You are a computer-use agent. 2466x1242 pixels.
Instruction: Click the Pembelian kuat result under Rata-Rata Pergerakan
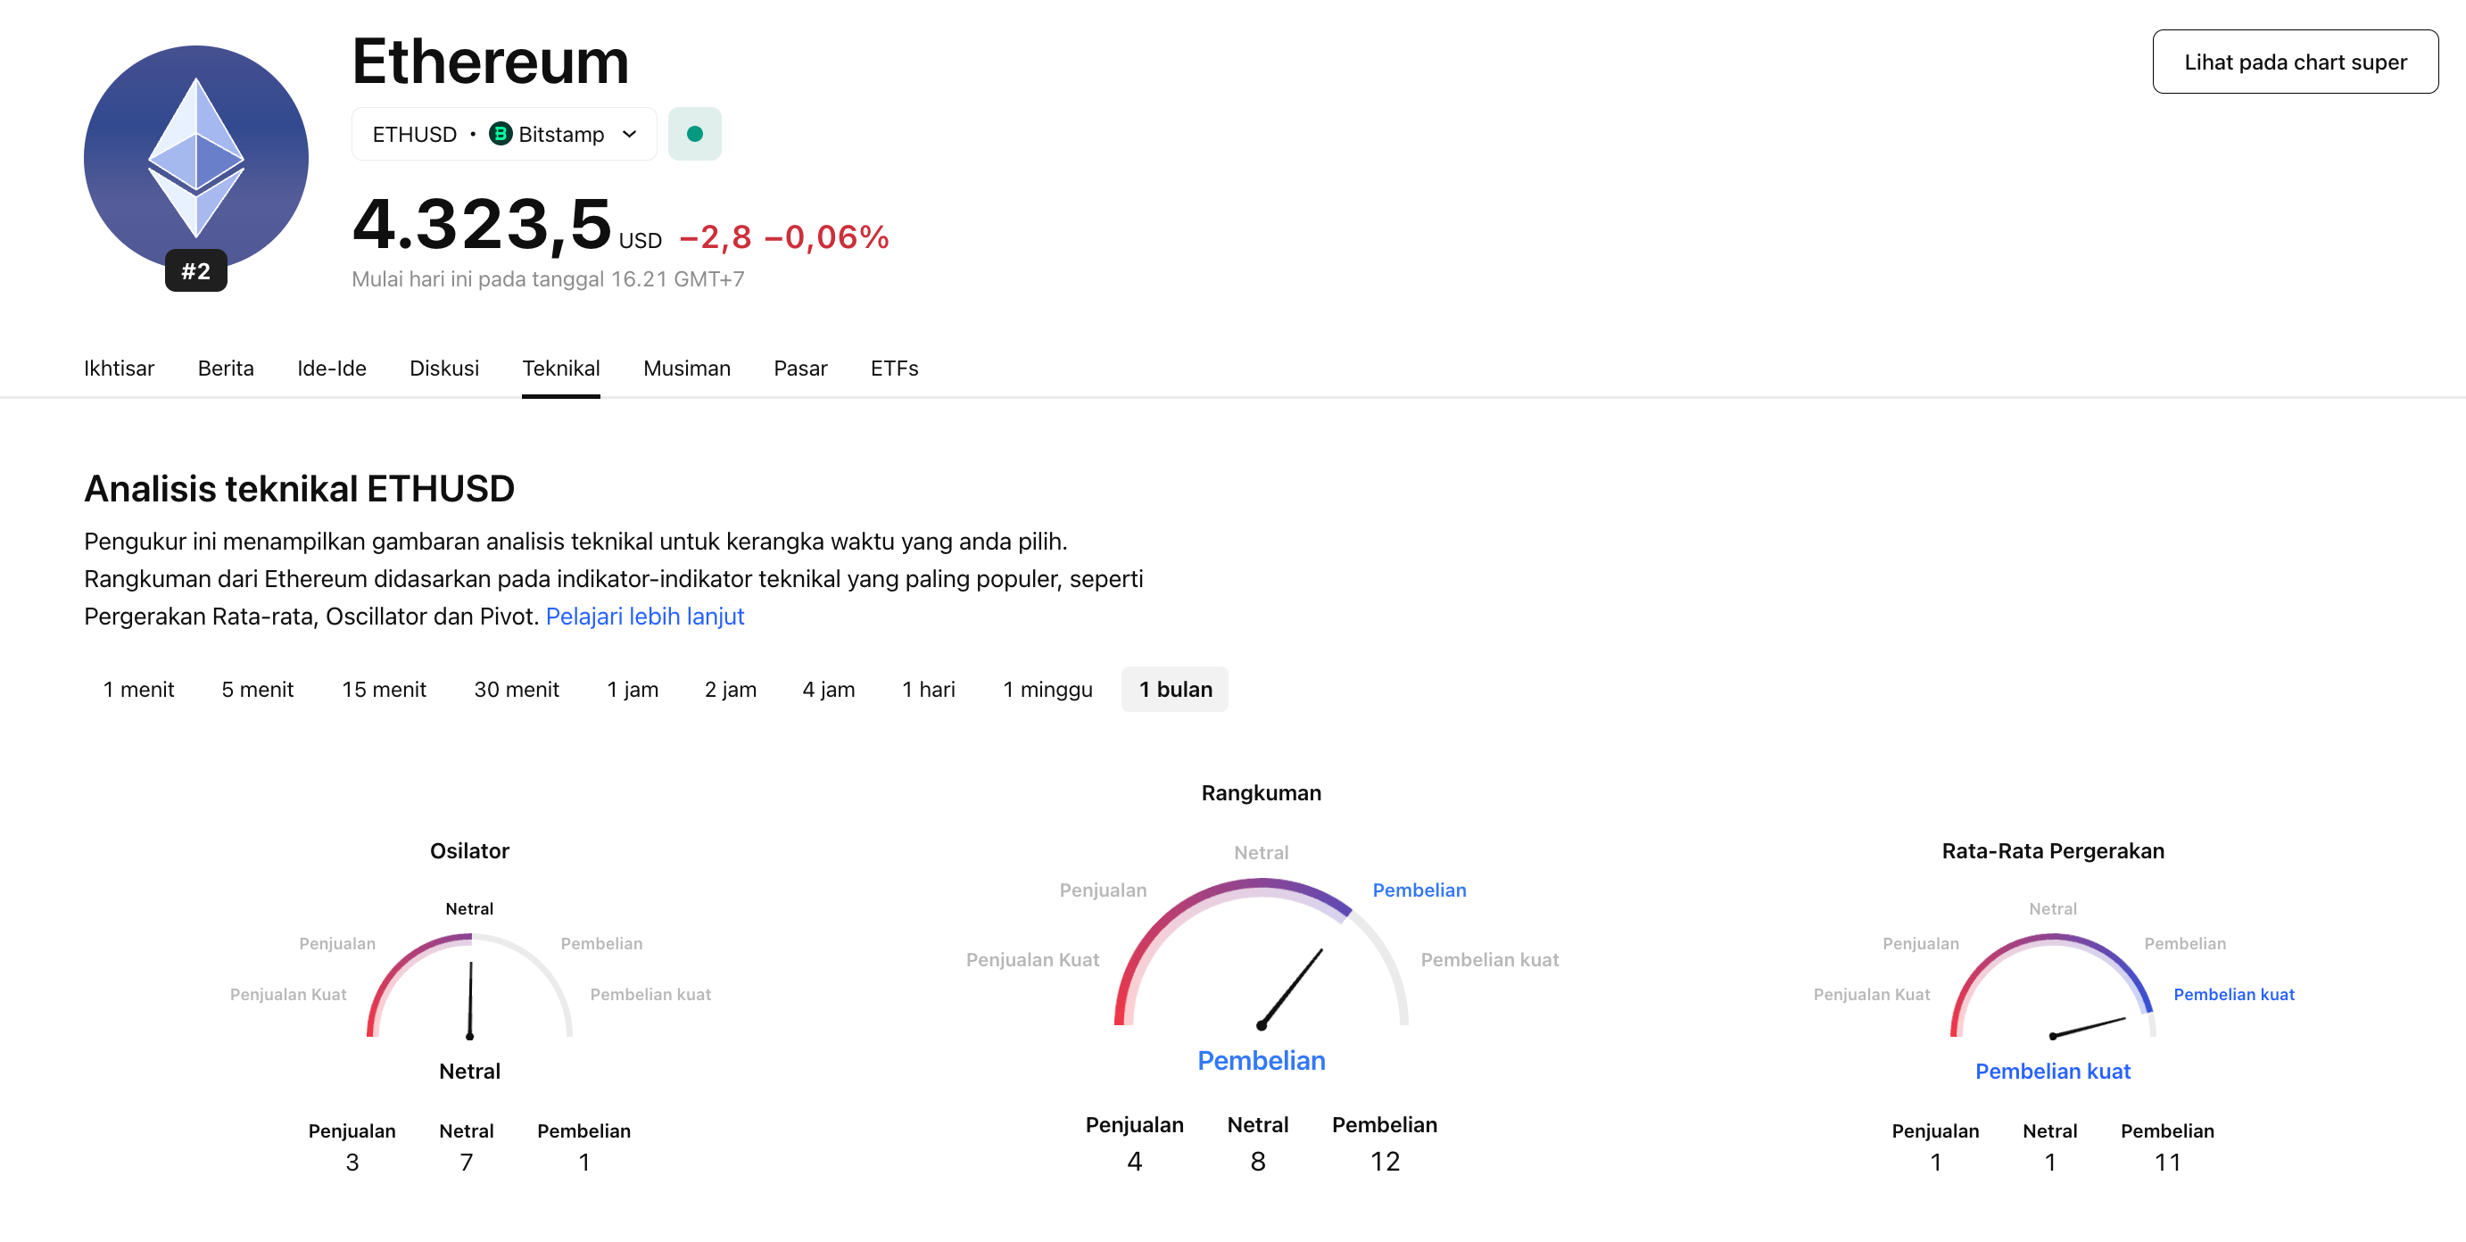click(2052, 1072)
